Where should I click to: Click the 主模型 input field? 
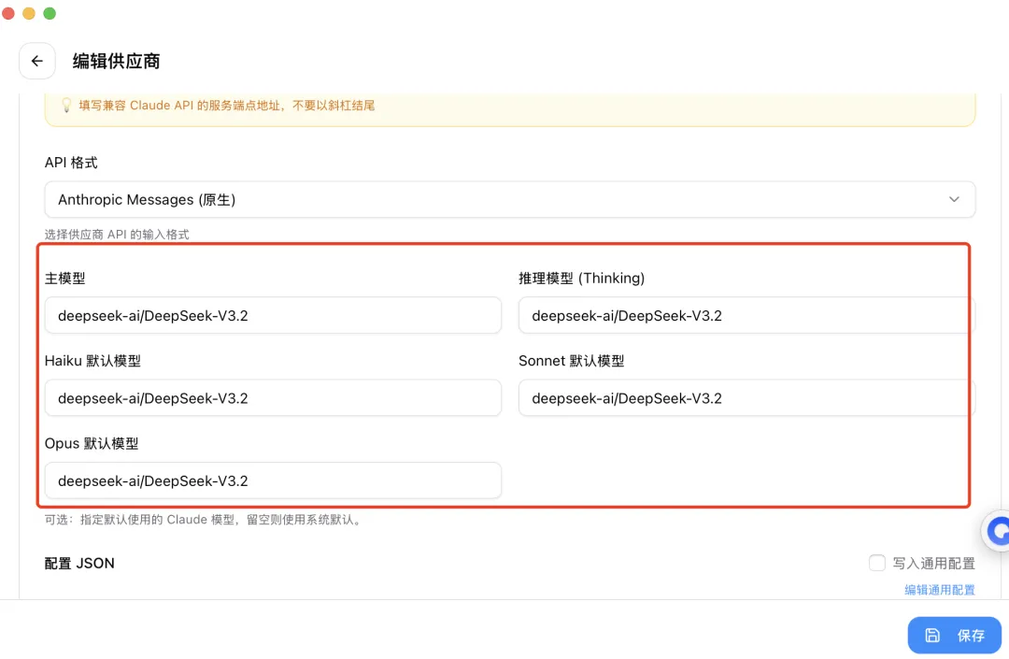273,315
